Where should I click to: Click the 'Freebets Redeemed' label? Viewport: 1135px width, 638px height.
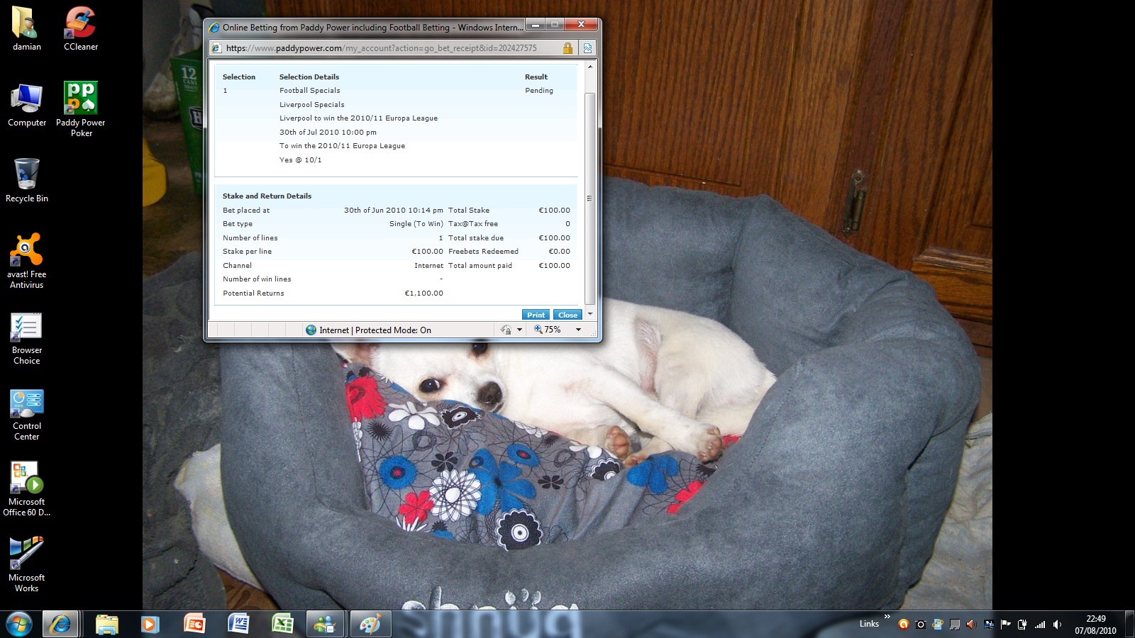[484, 252]
